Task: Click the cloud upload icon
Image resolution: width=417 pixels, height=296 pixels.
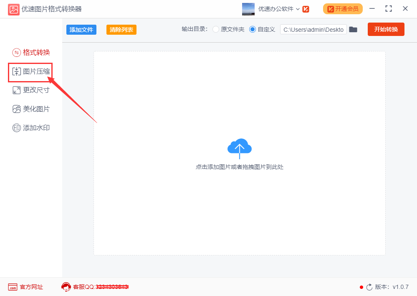Action: (239, 149)
